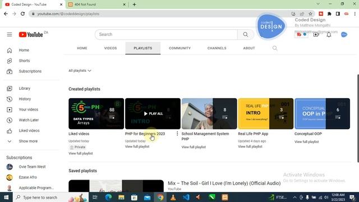Screen dimensions: 359x202
Task: Click the browser address bar URL
Action: pos(68,13)
